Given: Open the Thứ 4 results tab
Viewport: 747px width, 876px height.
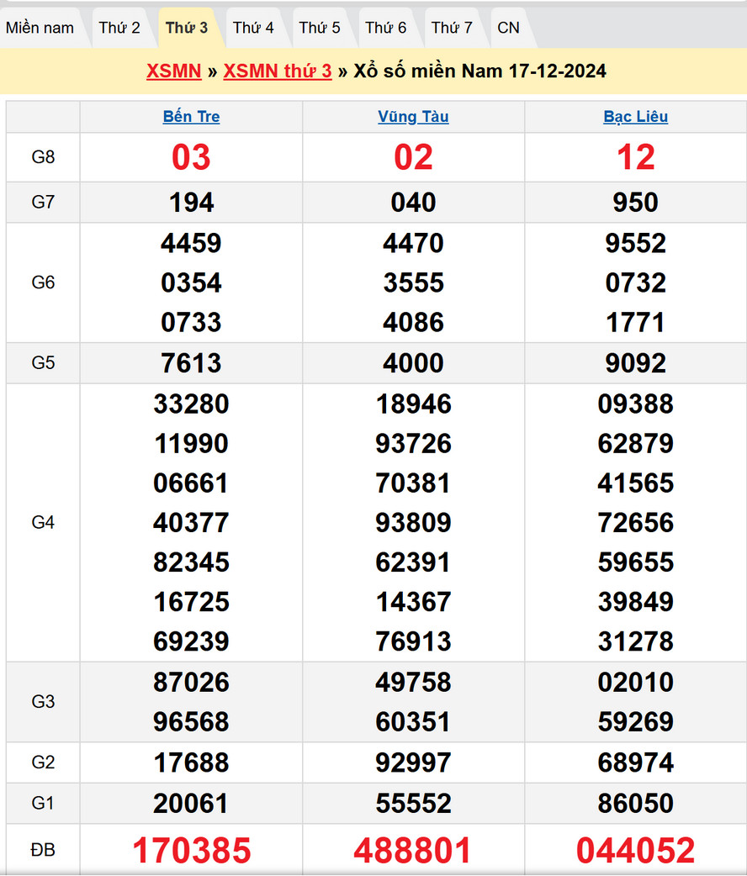Looking at the screenshot, I should click(x=254, y=26).
